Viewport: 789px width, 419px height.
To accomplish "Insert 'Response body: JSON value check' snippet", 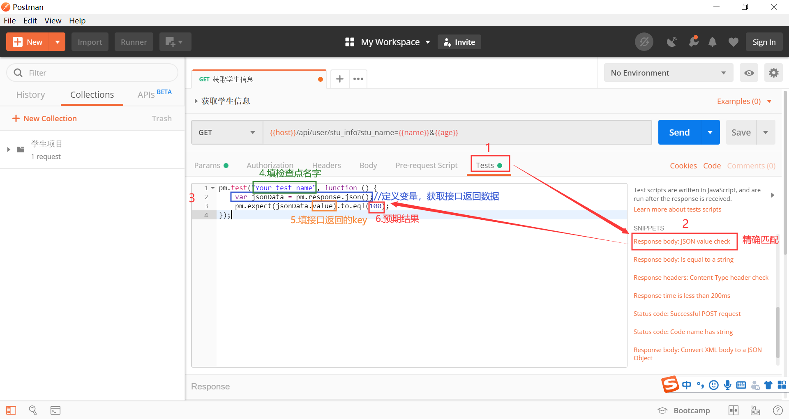I will point(682,242).
